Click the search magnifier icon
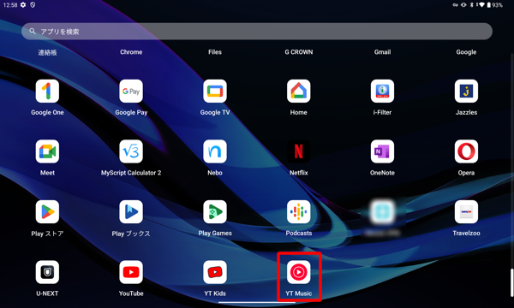Viewport: 514px width, 308px height. pyautogui.click(x=33, y=31)
